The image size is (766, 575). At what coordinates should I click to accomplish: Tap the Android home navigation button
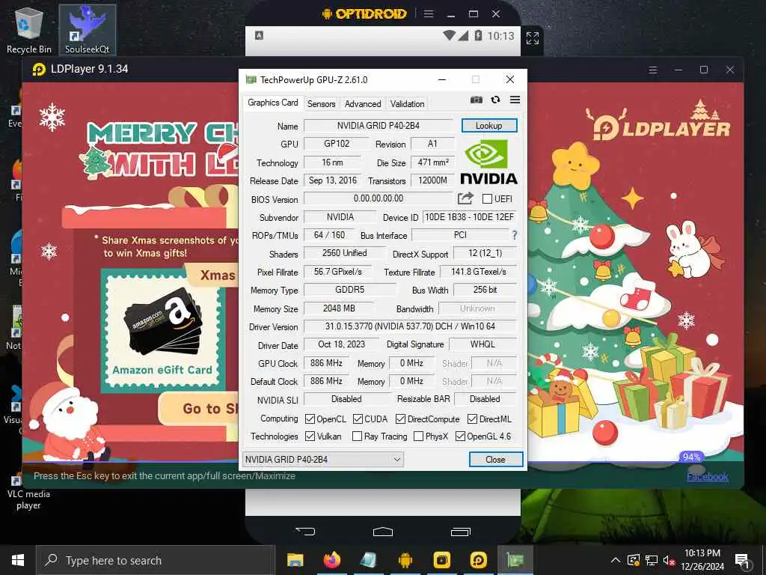coord(382,532)
